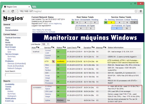
Task: Open the Chrome hamburger menu
Action: pyautogui.click(x=141, y=11)
